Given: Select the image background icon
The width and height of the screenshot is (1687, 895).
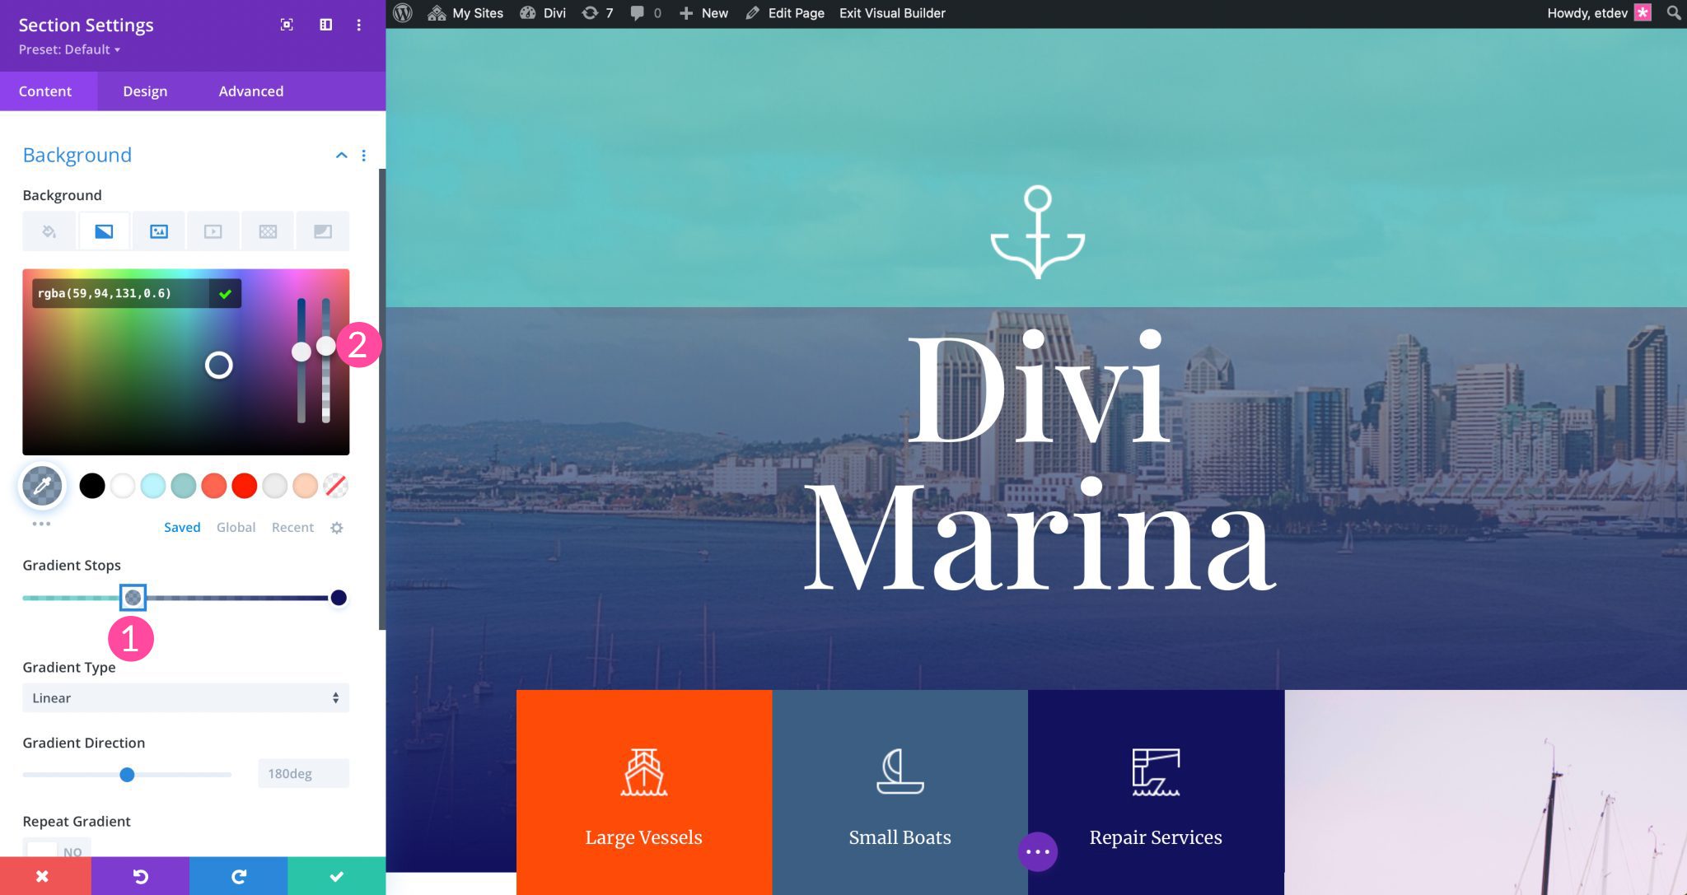Looking at the screenshot, I should pyautogui.click(x=158, y=231).
